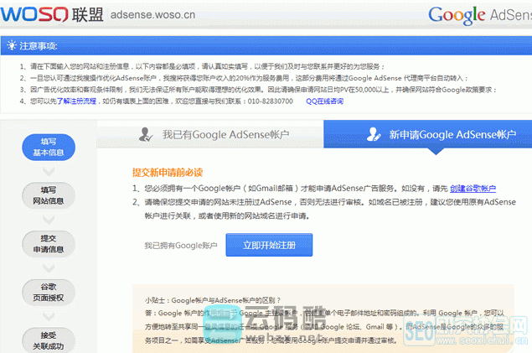Click the user icon on the 新申请 tab
This screenshot has height=353, width=532.
coord(374,134)
